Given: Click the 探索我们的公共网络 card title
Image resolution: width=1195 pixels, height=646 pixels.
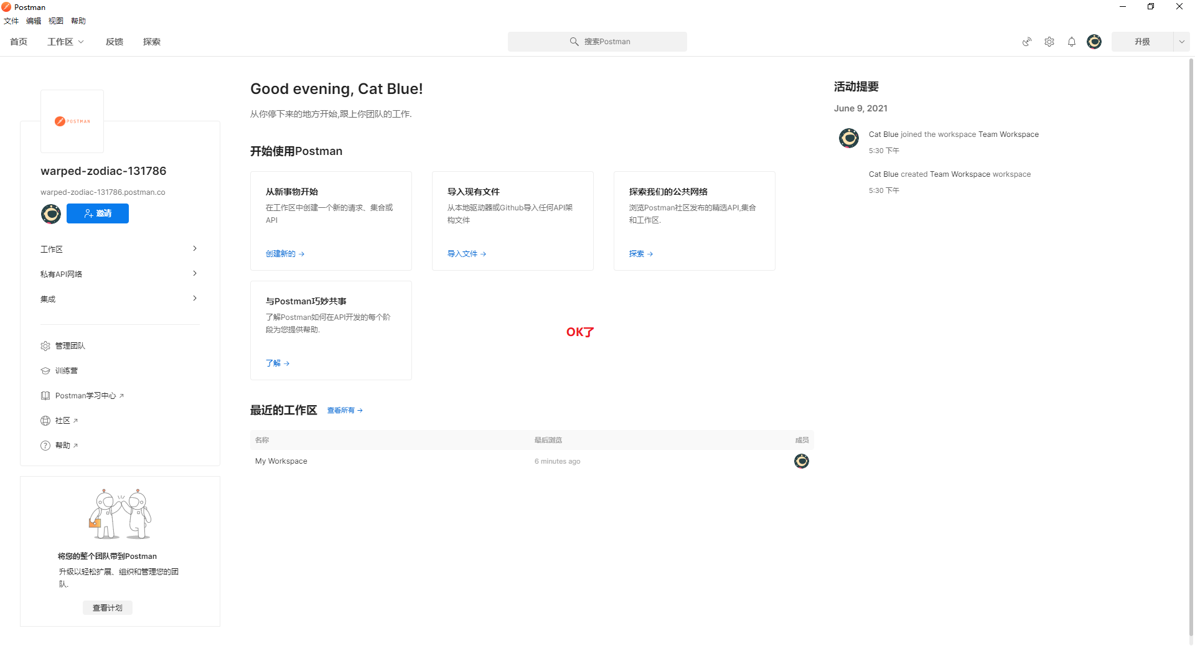Looking at the screenshot, I should pyautogui.click(x=668, y=192).
